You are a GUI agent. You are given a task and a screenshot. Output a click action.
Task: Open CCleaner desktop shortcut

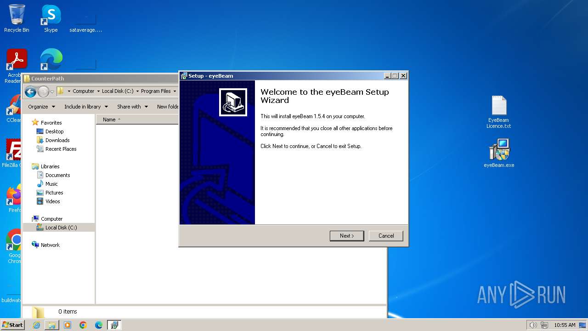pyautogui.click(x=14, y=108)
